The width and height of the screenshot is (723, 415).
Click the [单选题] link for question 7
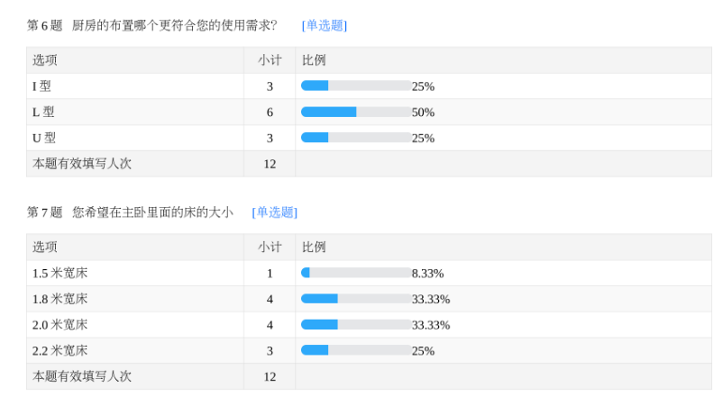(x=274, y=212)
